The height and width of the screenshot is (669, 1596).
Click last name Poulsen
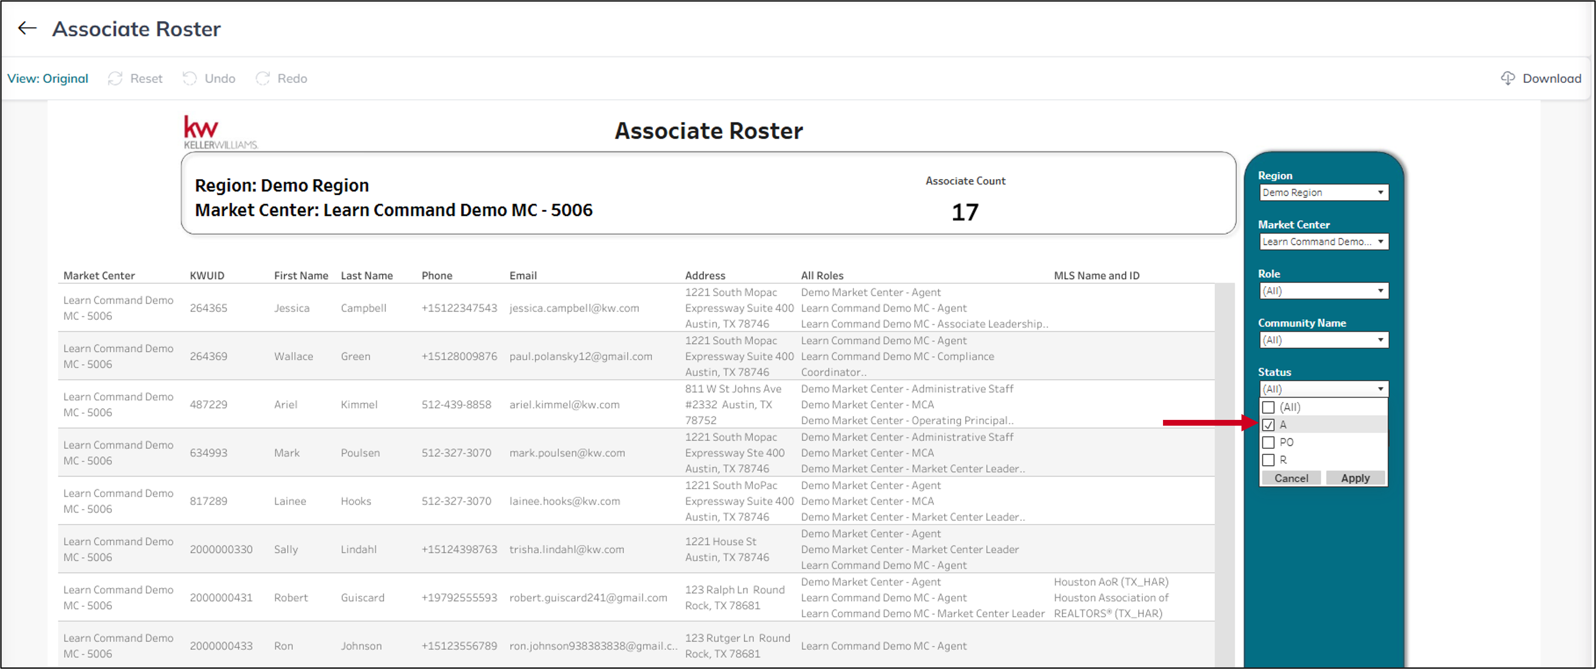point(360,453)
